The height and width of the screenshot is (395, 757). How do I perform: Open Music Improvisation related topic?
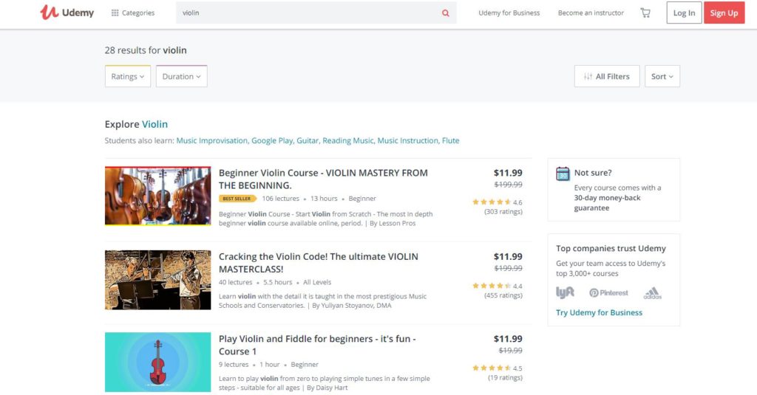pyautogui.click(x=212, y=140)
